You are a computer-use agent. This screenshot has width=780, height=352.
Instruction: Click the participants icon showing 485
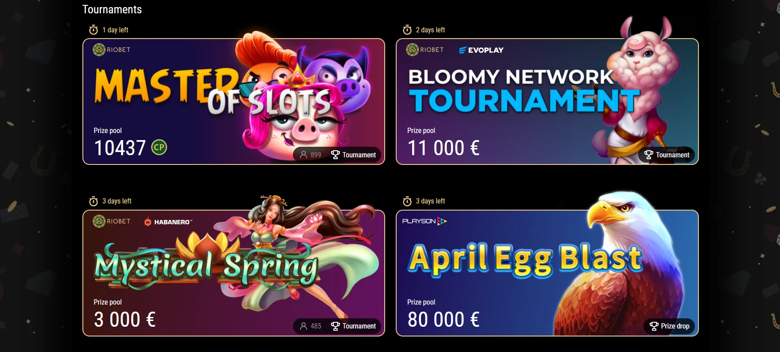pos(304,326)
